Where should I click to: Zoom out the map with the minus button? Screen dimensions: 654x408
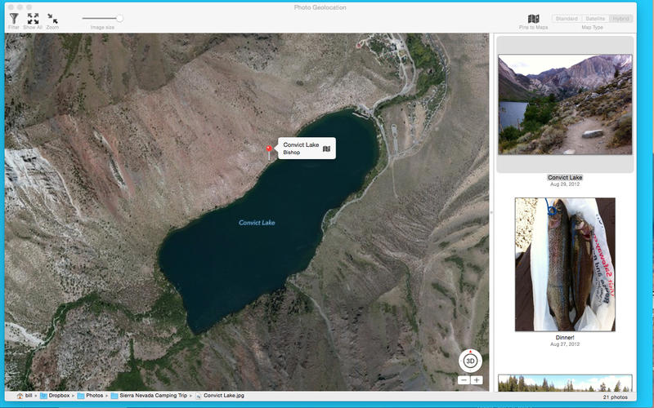(464, 380)
